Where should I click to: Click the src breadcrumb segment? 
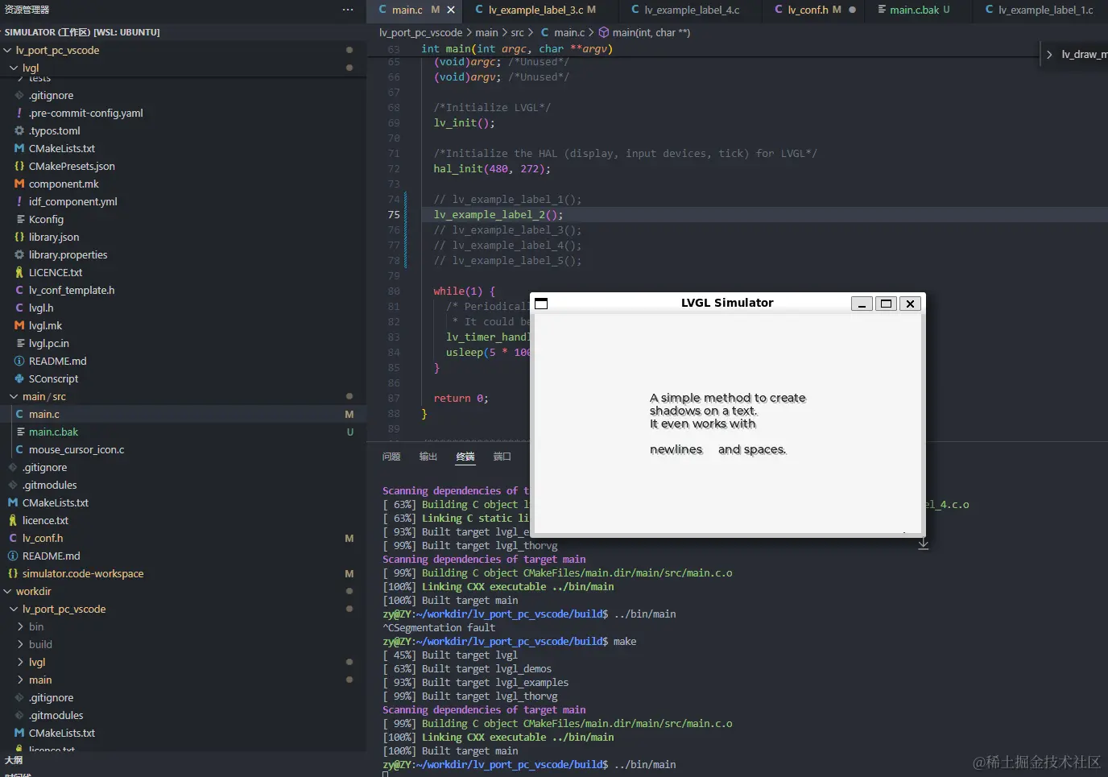pos(517,33)
